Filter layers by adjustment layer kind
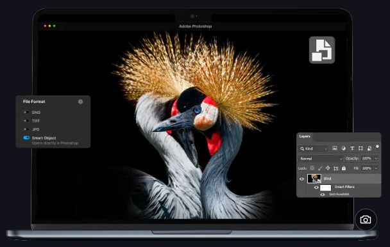The height and width of the screenshot is (247, 390). pos(343,148)
